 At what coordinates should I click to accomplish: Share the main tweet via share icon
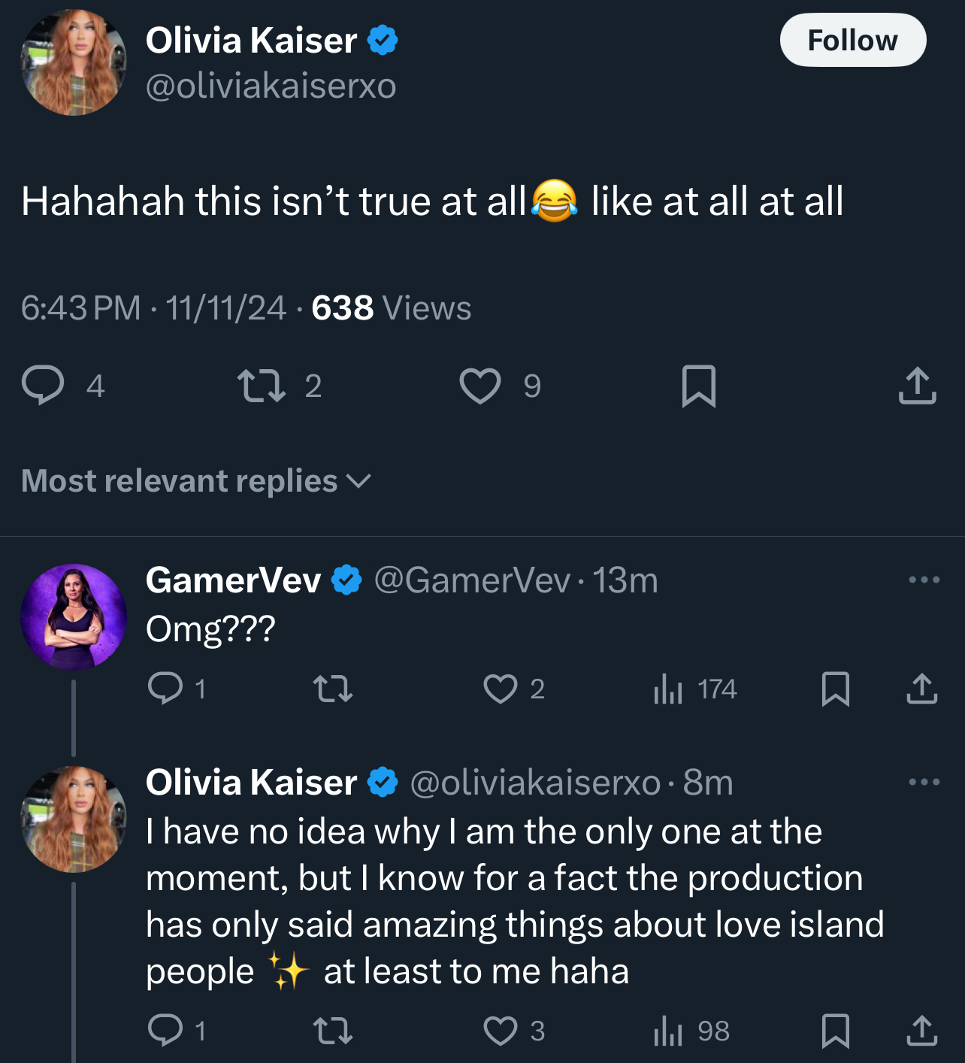pyautogui.click(x=917, y=386)
